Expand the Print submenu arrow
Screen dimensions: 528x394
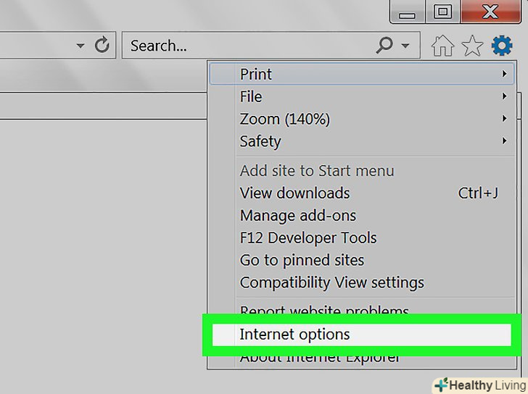point(504,74)
